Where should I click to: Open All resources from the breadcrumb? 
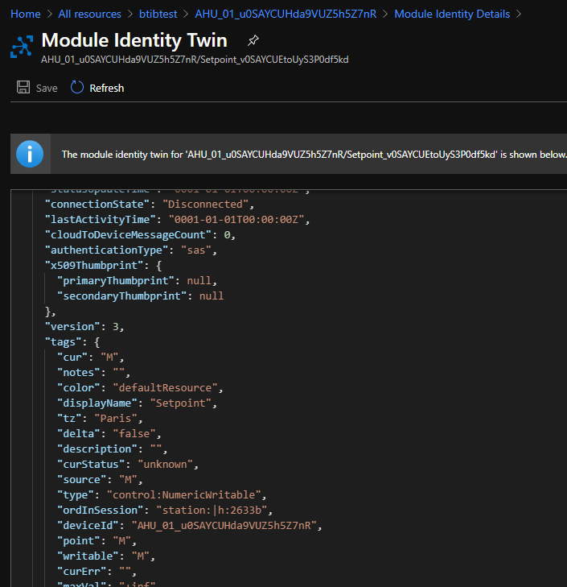tap(89, 14)
